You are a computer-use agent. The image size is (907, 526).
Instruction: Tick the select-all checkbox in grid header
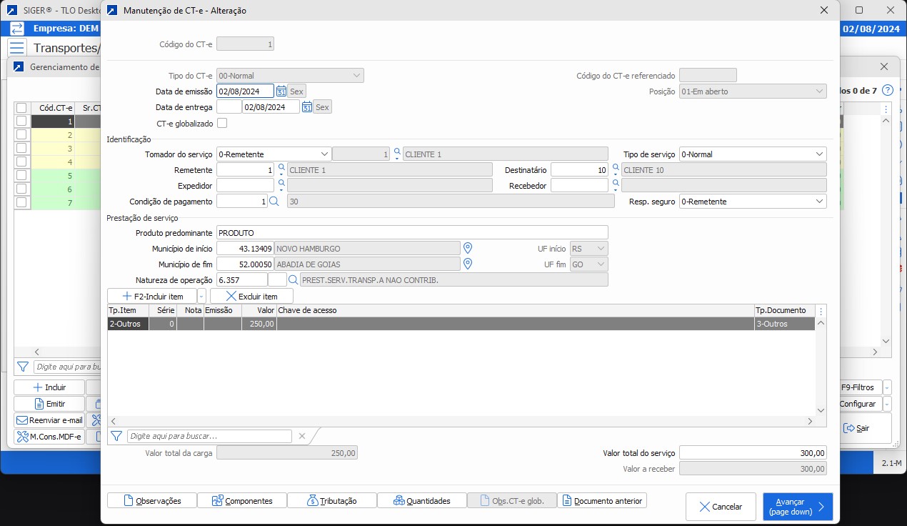click(x=21, y=108)
